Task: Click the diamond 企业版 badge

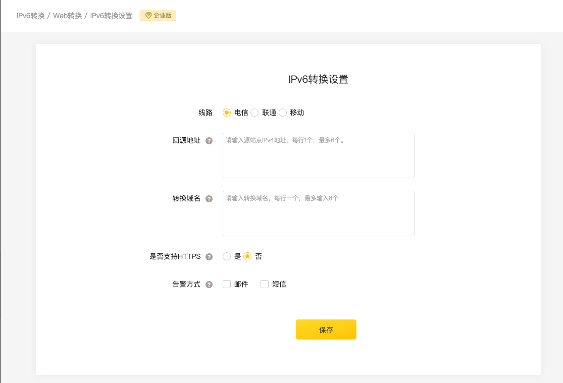Action: coord(158,16)
